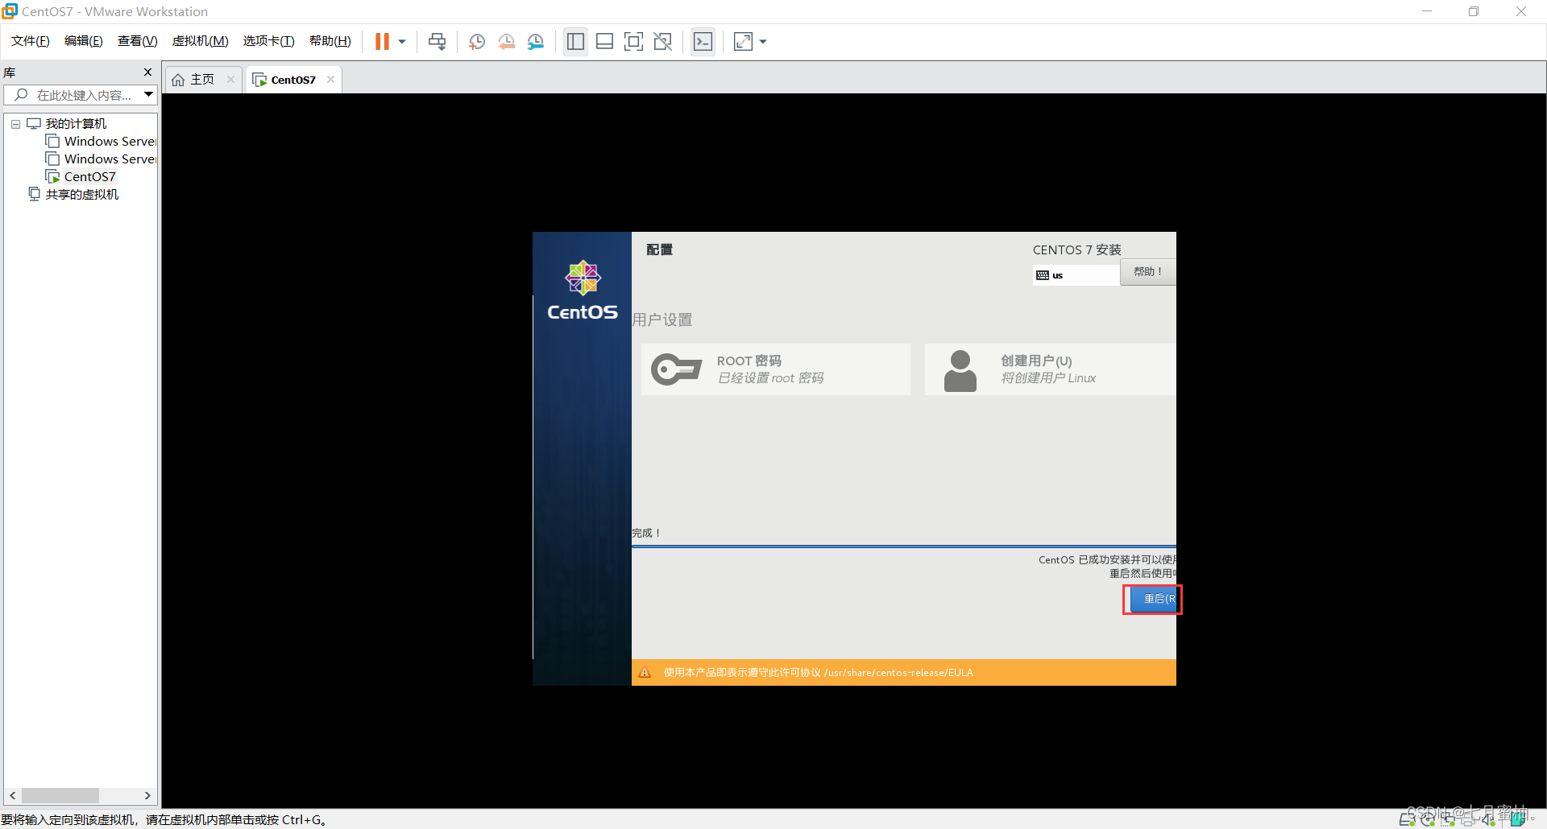
Task: Open the ROOT 密码 setting
Action: click(x=775, y=369)
